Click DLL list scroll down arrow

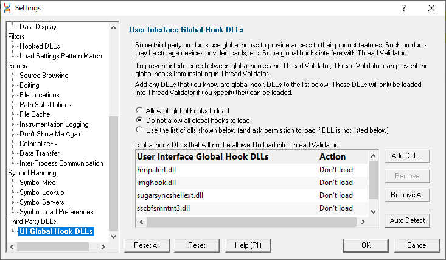[x=373, y=211]
